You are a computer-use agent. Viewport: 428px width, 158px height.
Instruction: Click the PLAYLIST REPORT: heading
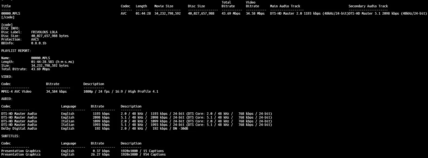click(x=16, y=51)
